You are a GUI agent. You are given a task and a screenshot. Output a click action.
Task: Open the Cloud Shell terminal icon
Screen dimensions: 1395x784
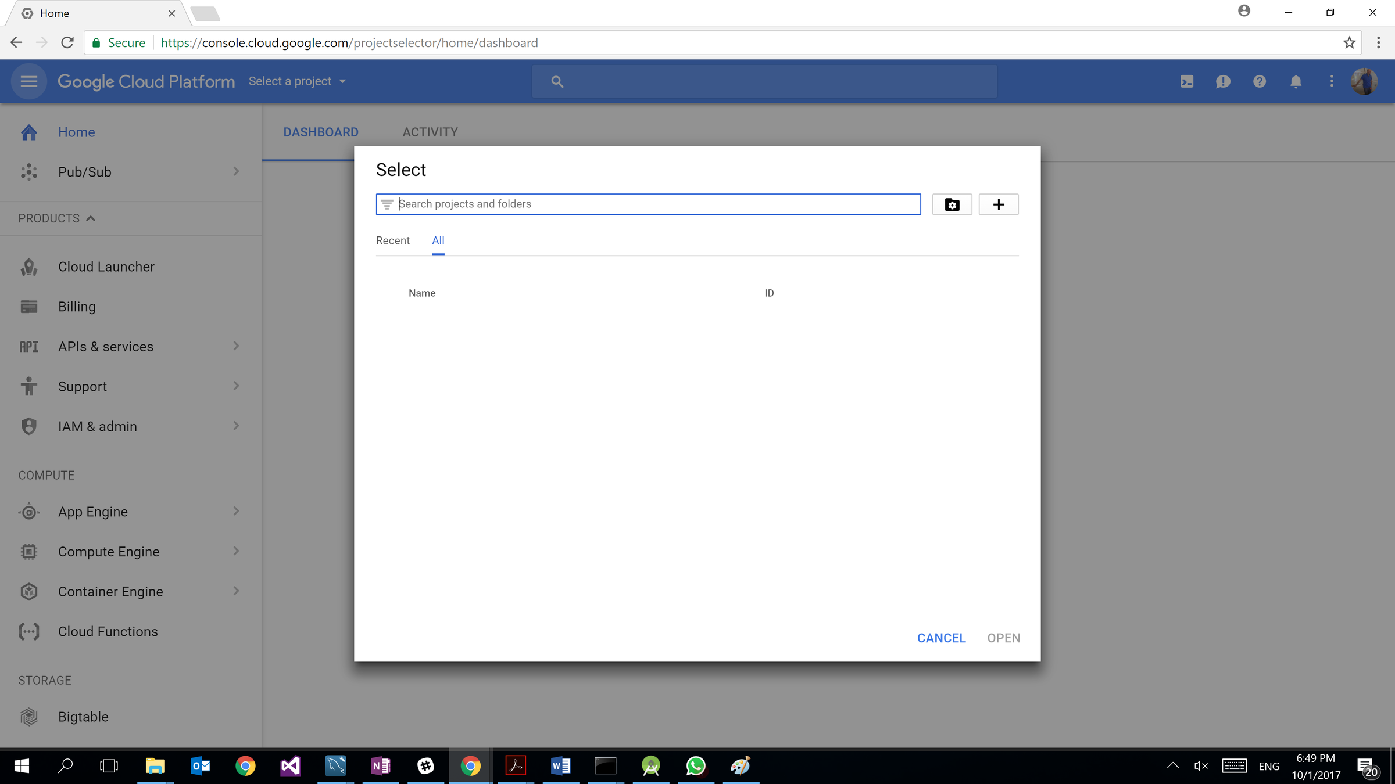click(x=1186, y=82)
